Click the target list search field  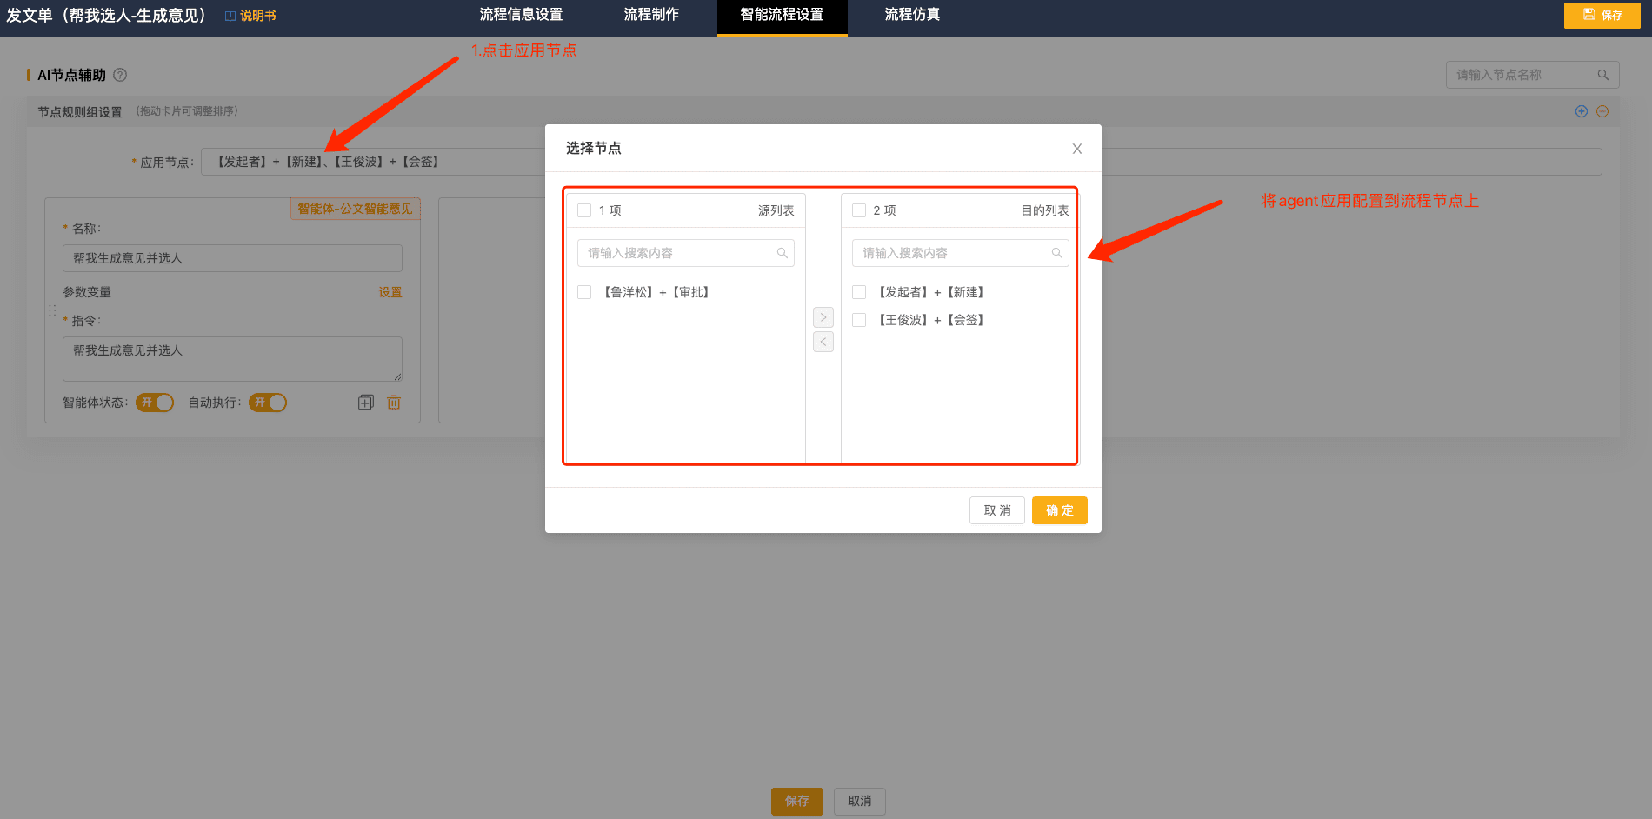pyautogui.click(x=960, y=253)
